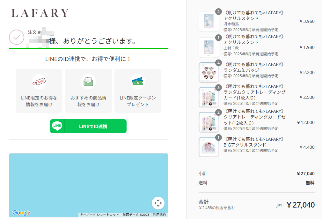Screen dimensions: 322x219
Task: Click the LINEでID連携 button
Action: (88, 126)
